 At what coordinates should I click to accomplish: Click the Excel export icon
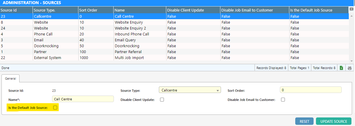point(341,68)
